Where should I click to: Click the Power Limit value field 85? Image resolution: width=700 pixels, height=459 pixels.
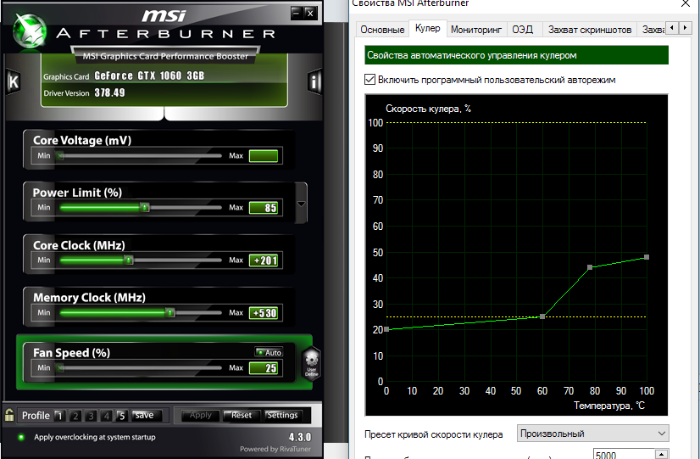point(264,208)
